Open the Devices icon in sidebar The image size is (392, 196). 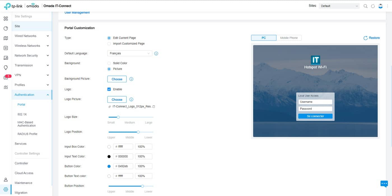point(6,48)
